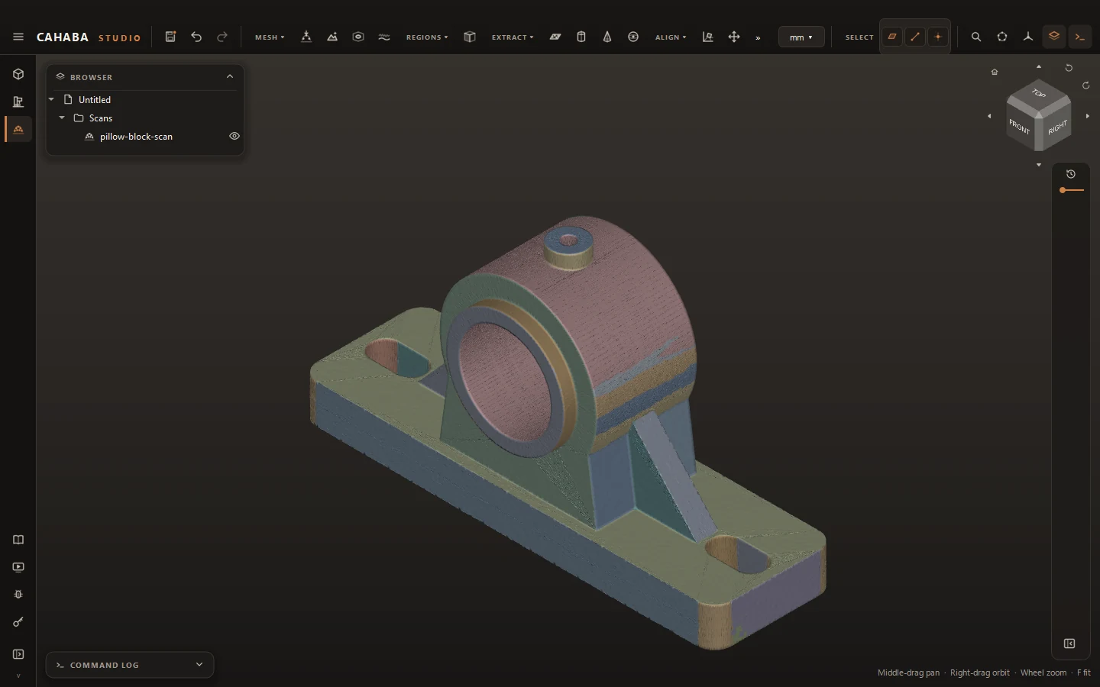Click the history slider handle
The image size is (1100, 687).
(x=1063, y=190)
